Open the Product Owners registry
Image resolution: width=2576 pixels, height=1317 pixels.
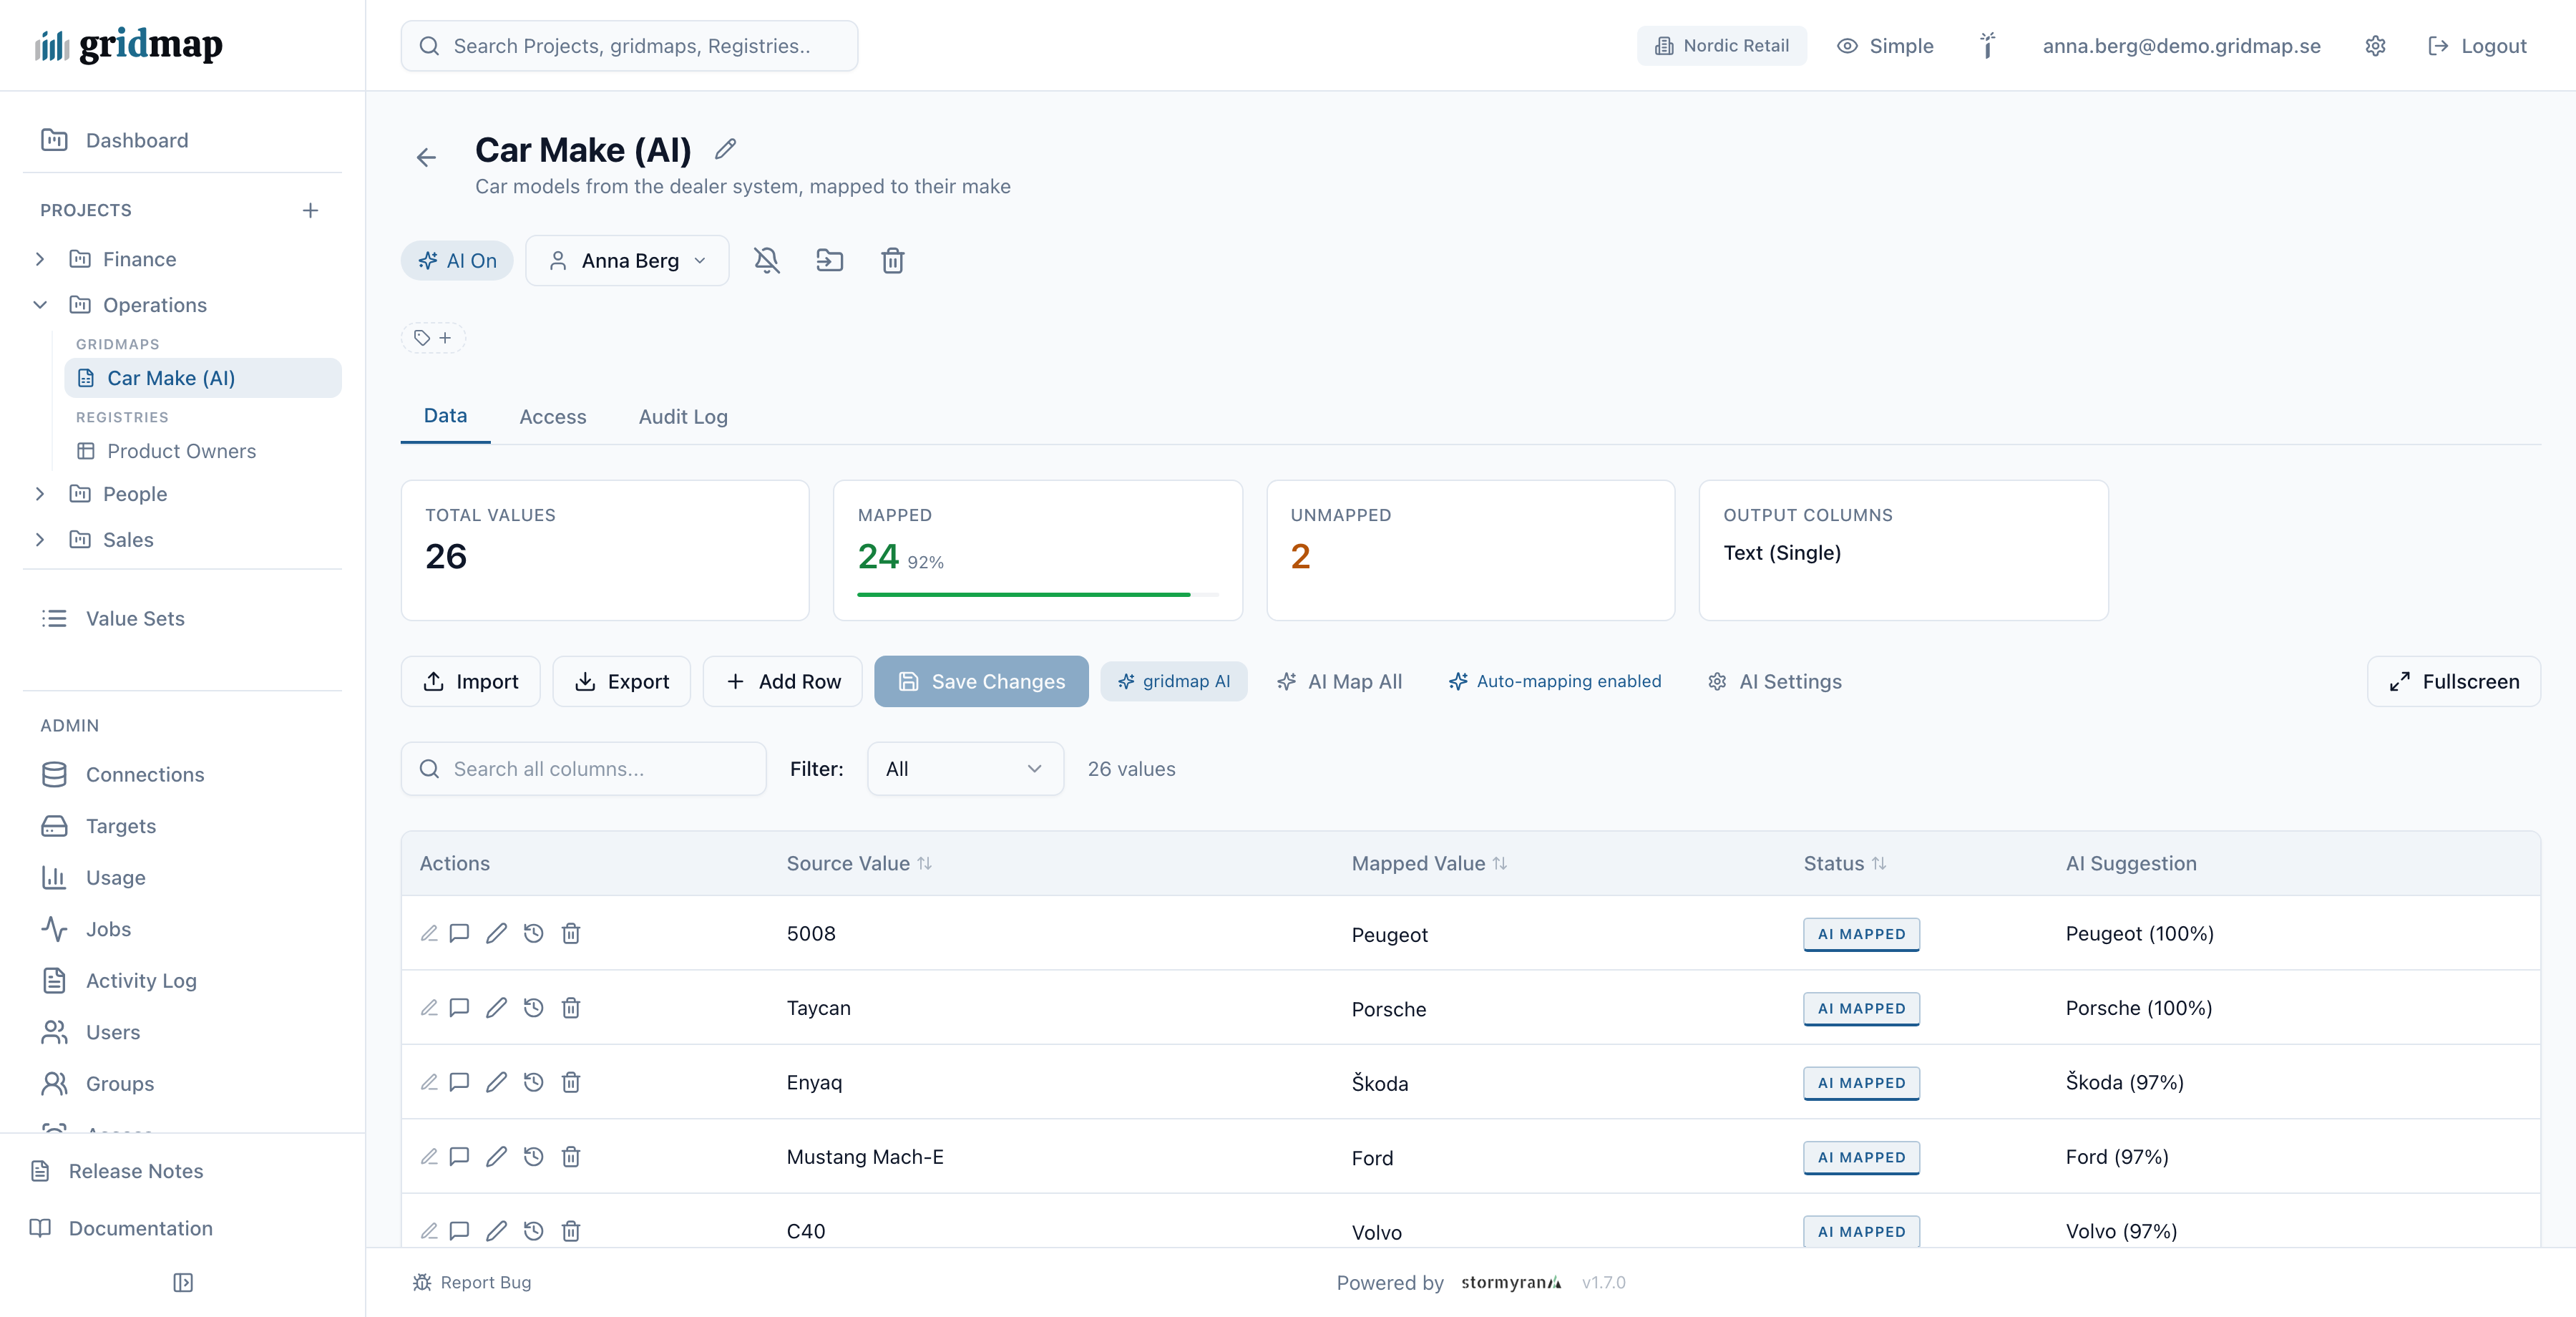203,451
